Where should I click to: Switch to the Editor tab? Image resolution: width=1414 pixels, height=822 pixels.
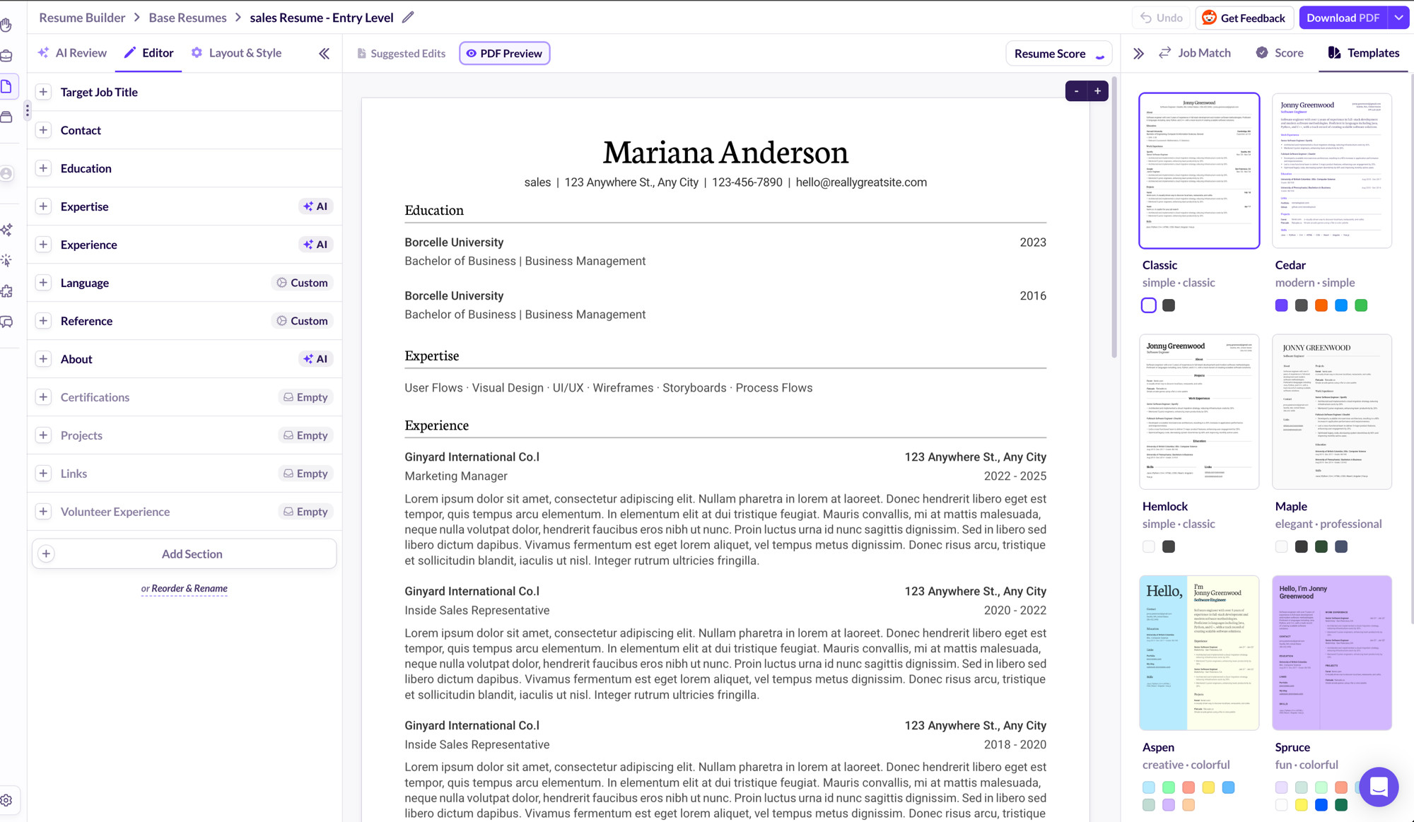148,53
